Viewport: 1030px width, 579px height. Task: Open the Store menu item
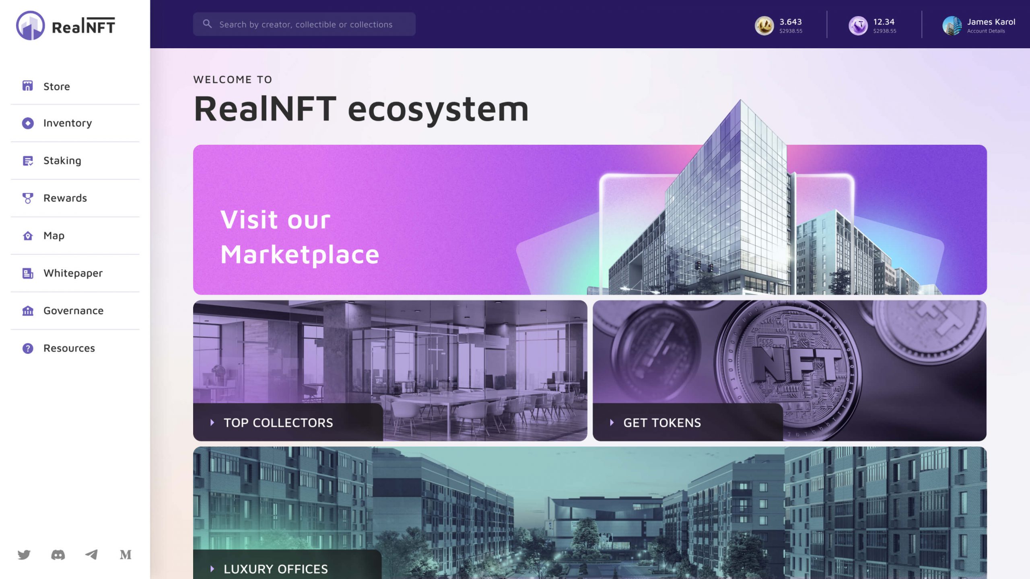click(x=56, y=86)
